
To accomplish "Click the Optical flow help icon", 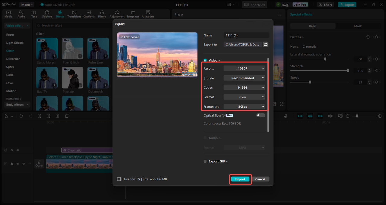I will [223, 115].
